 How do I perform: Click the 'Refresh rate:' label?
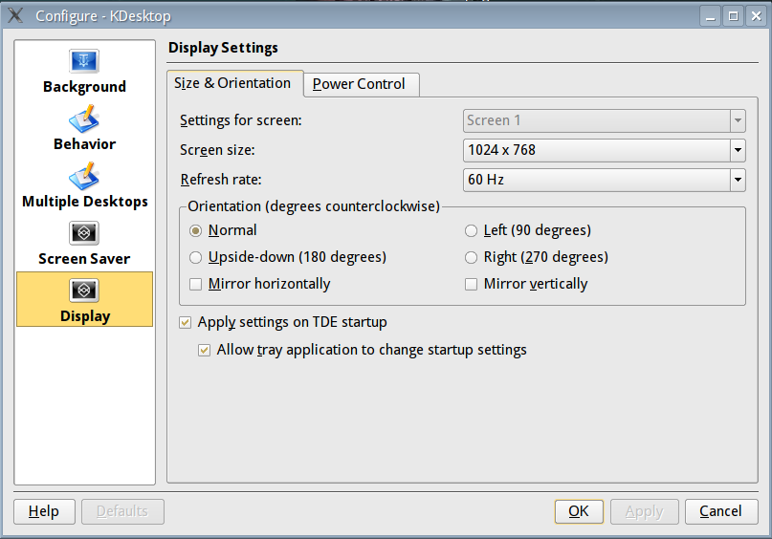221,180
